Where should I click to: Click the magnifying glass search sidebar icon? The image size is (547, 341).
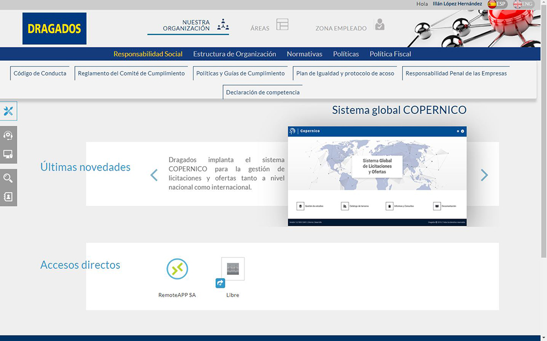click(8, 178)
